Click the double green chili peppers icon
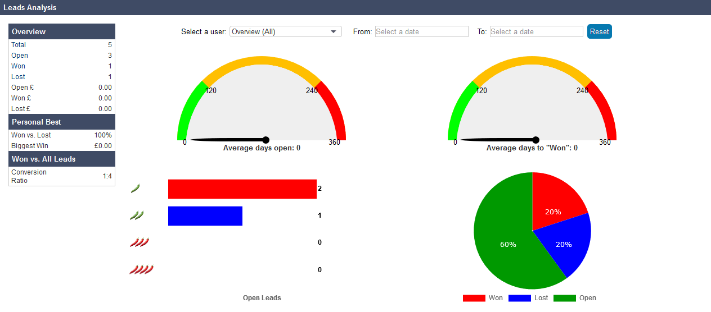Viewport: 711px width, 312px height. click(x=137, y=215)
